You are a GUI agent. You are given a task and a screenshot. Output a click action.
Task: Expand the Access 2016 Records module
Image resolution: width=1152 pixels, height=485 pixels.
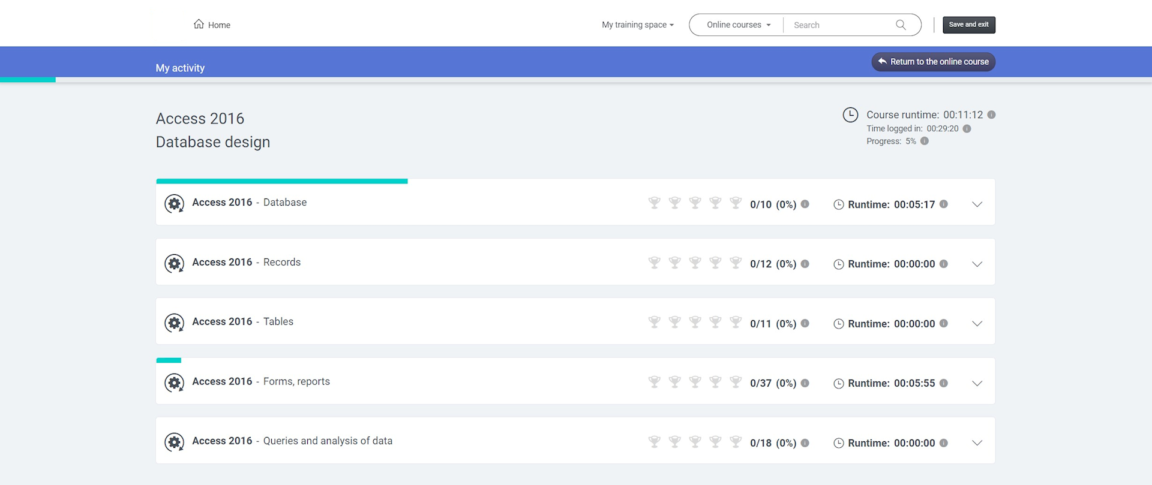tap(977, 264)
